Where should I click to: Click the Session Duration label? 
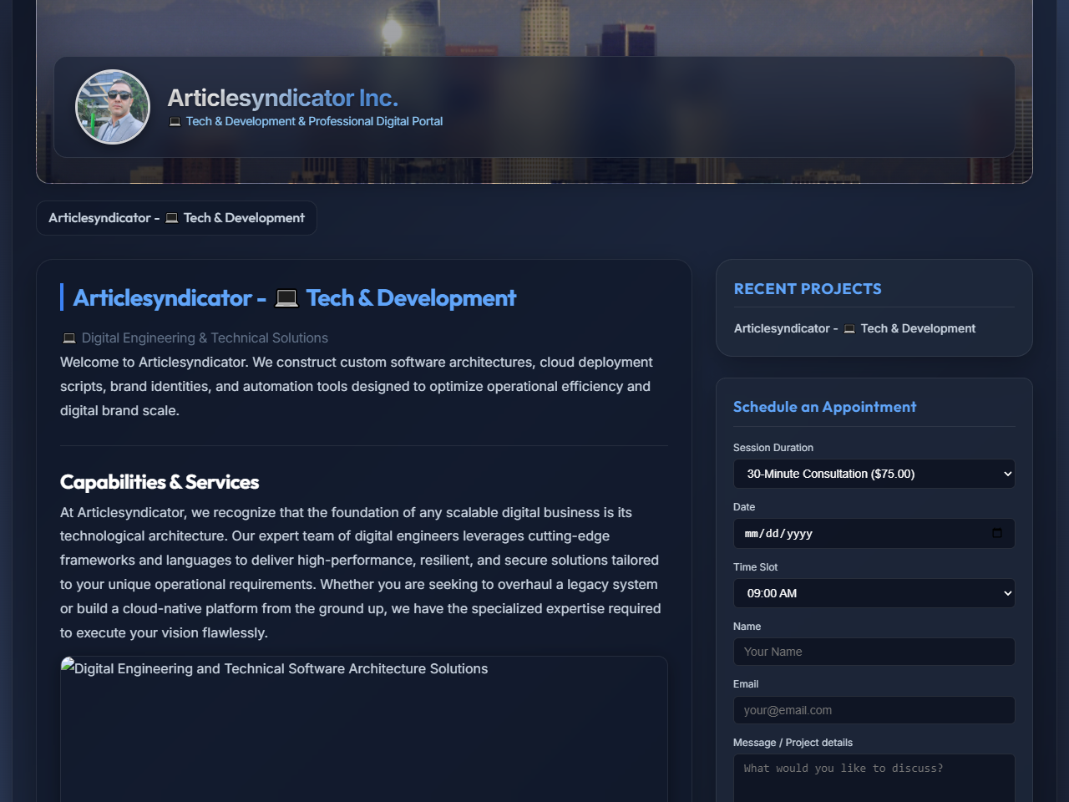coord(773,448)
